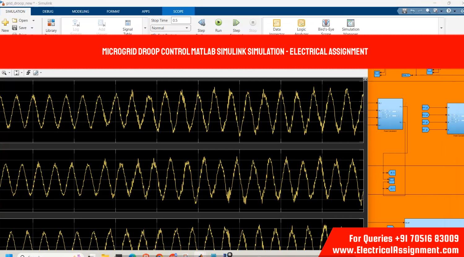This screenshot has width=464, height=257.
Task: Click the scope zoom magnifier tool
Action: pos(4,73)
